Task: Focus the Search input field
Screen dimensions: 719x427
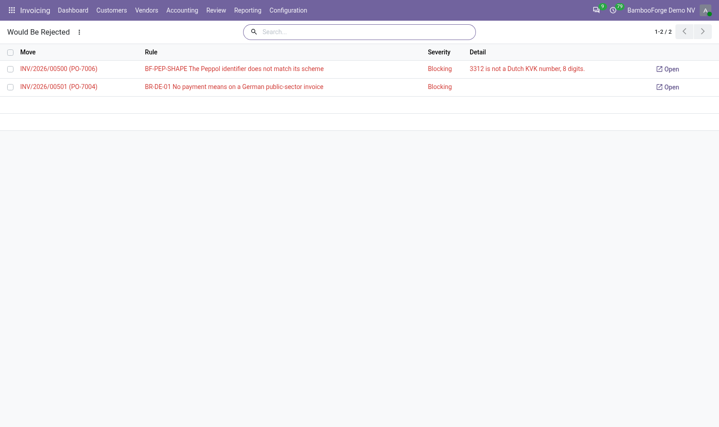Action: coord(366,32)
